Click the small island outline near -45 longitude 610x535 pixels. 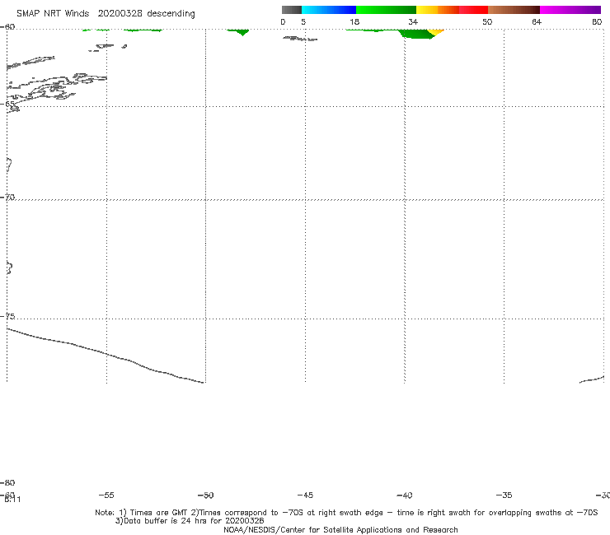(300, 39)
